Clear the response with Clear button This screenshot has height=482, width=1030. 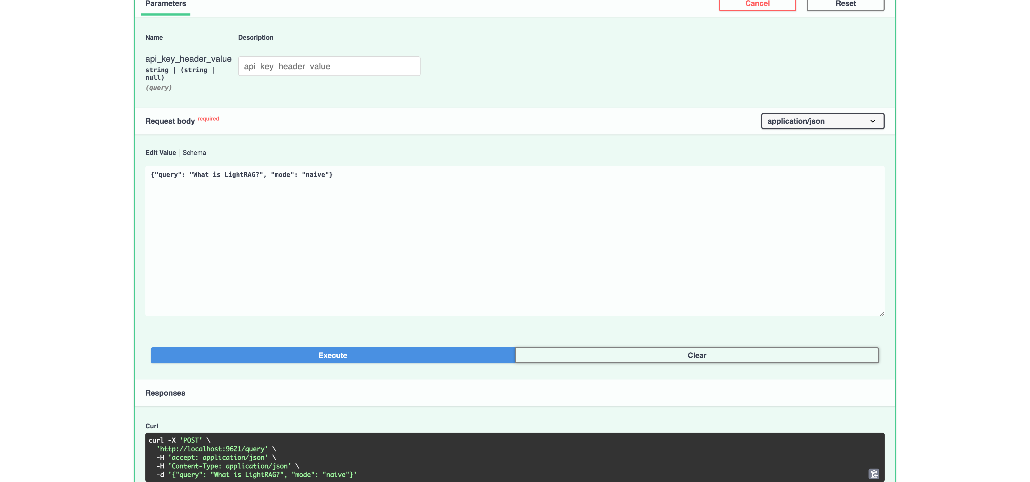[697, 355]
